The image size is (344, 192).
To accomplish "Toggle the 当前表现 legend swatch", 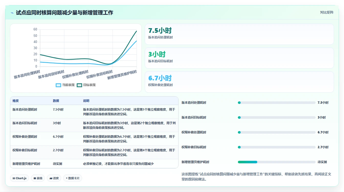I will pos(58,85).
